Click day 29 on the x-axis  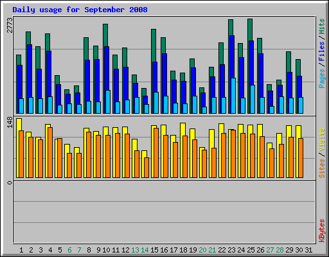point(289,250)
